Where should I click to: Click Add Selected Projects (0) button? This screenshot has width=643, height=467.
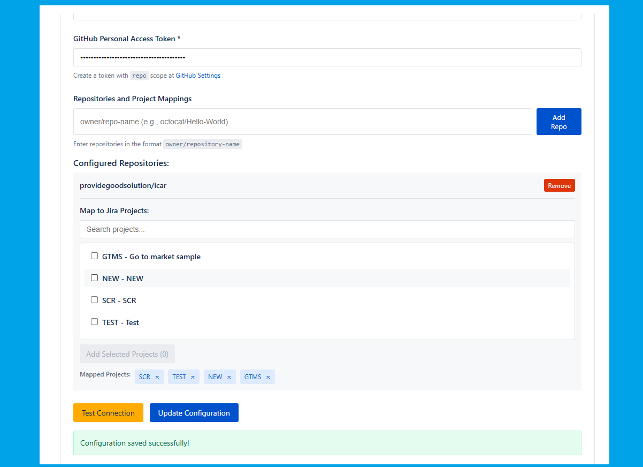pyautogui.click(x=127, y=354)
